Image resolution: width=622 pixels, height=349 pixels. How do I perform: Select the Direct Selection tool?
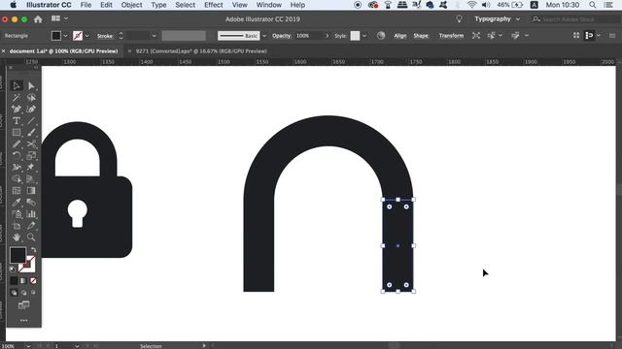31,86
